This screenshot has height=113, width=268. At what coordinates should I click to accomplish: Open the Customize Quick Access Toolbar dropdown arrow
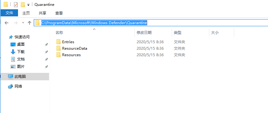click(x=28, y=5)
